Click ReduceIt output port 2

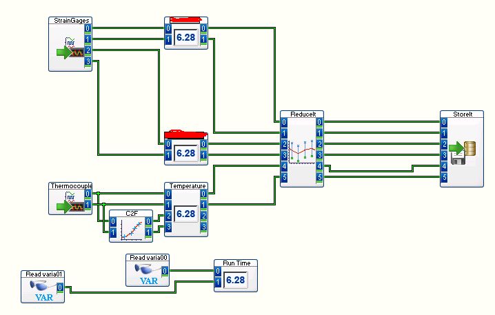coord(319,144)
